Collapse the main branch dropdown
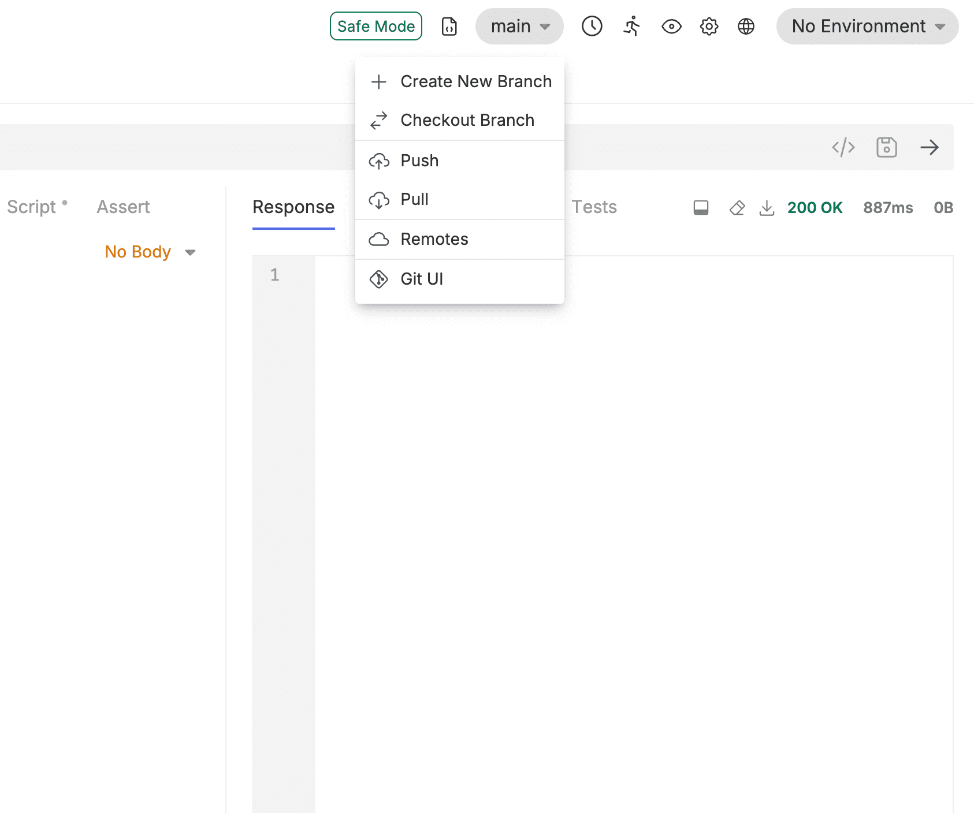This screenshot has width=974, height=813. point(519,26)
